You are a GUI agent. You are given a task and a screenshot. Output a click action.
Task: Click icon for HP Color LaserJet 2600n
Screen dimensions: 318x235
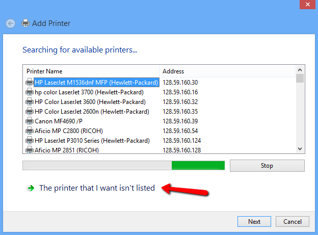point(30,111)
